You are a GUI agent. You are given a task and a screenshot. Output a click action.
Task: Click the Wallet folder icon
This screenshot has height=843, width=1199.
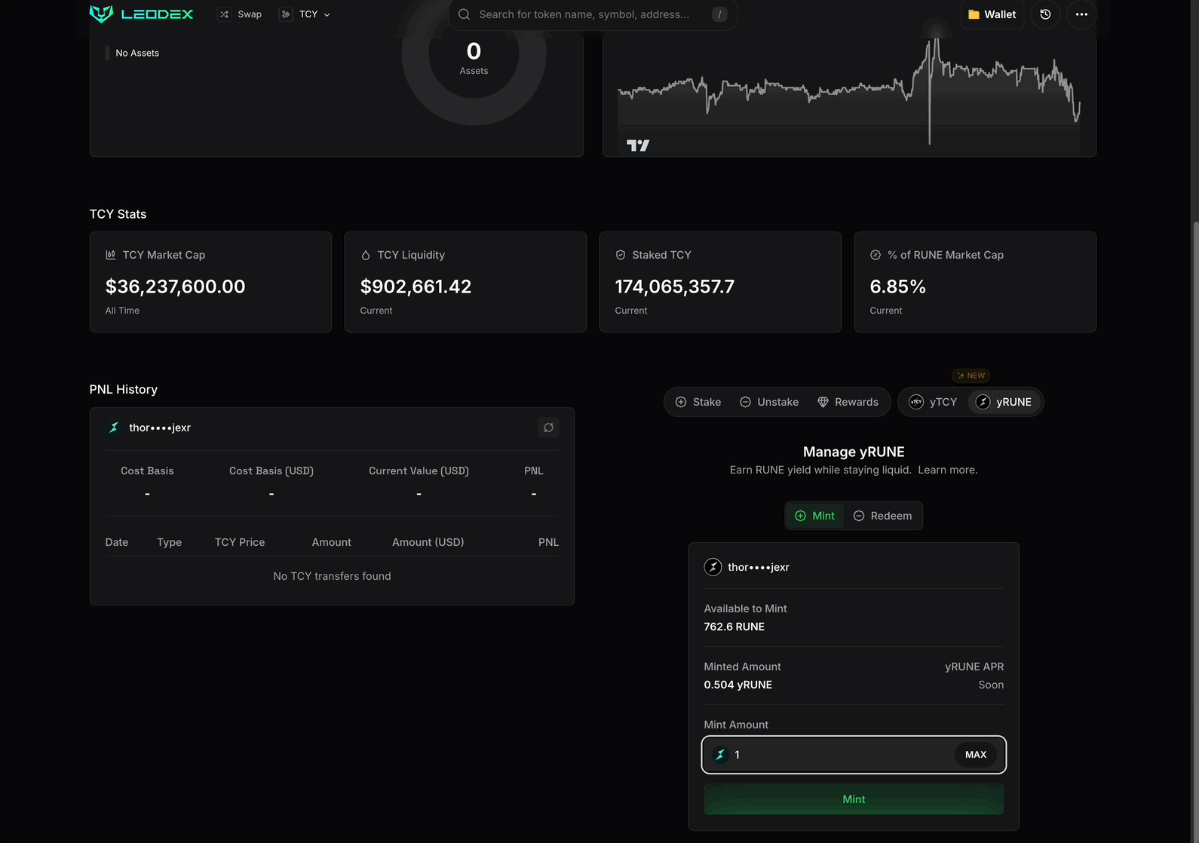tap(974, 14)
